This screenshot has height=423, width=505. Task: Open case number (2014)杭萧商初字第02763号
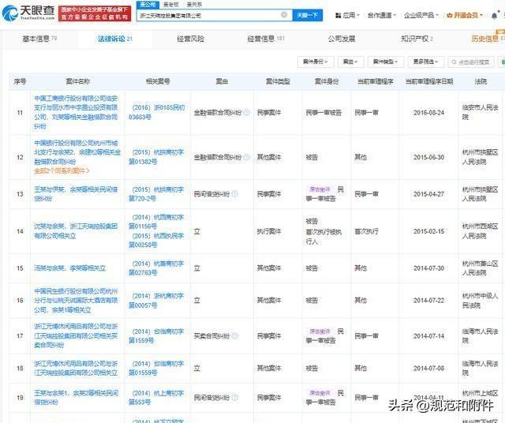tap(157, 268)
